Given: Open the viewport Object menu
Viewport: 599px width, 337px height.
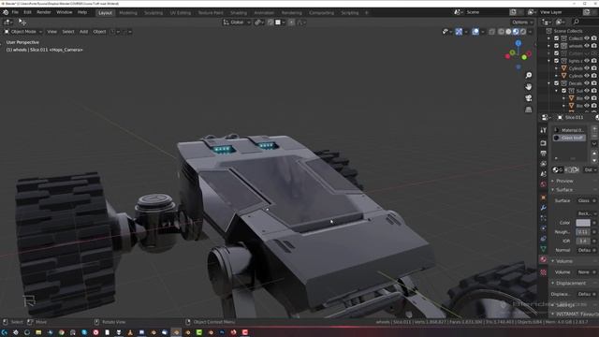Looking at the screenshot, I should [x=99, y=32].
